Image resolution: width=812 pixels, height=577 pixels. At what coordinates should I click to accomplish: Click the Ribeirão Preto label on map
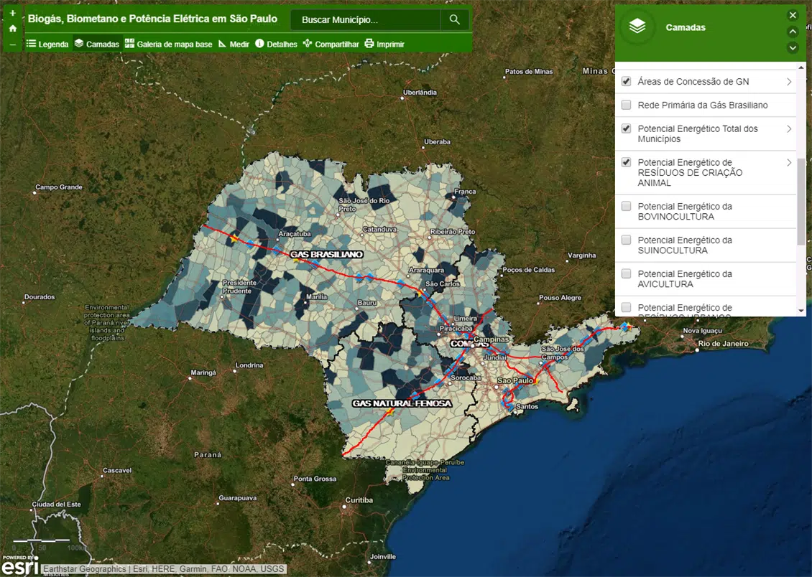(453, 232)
